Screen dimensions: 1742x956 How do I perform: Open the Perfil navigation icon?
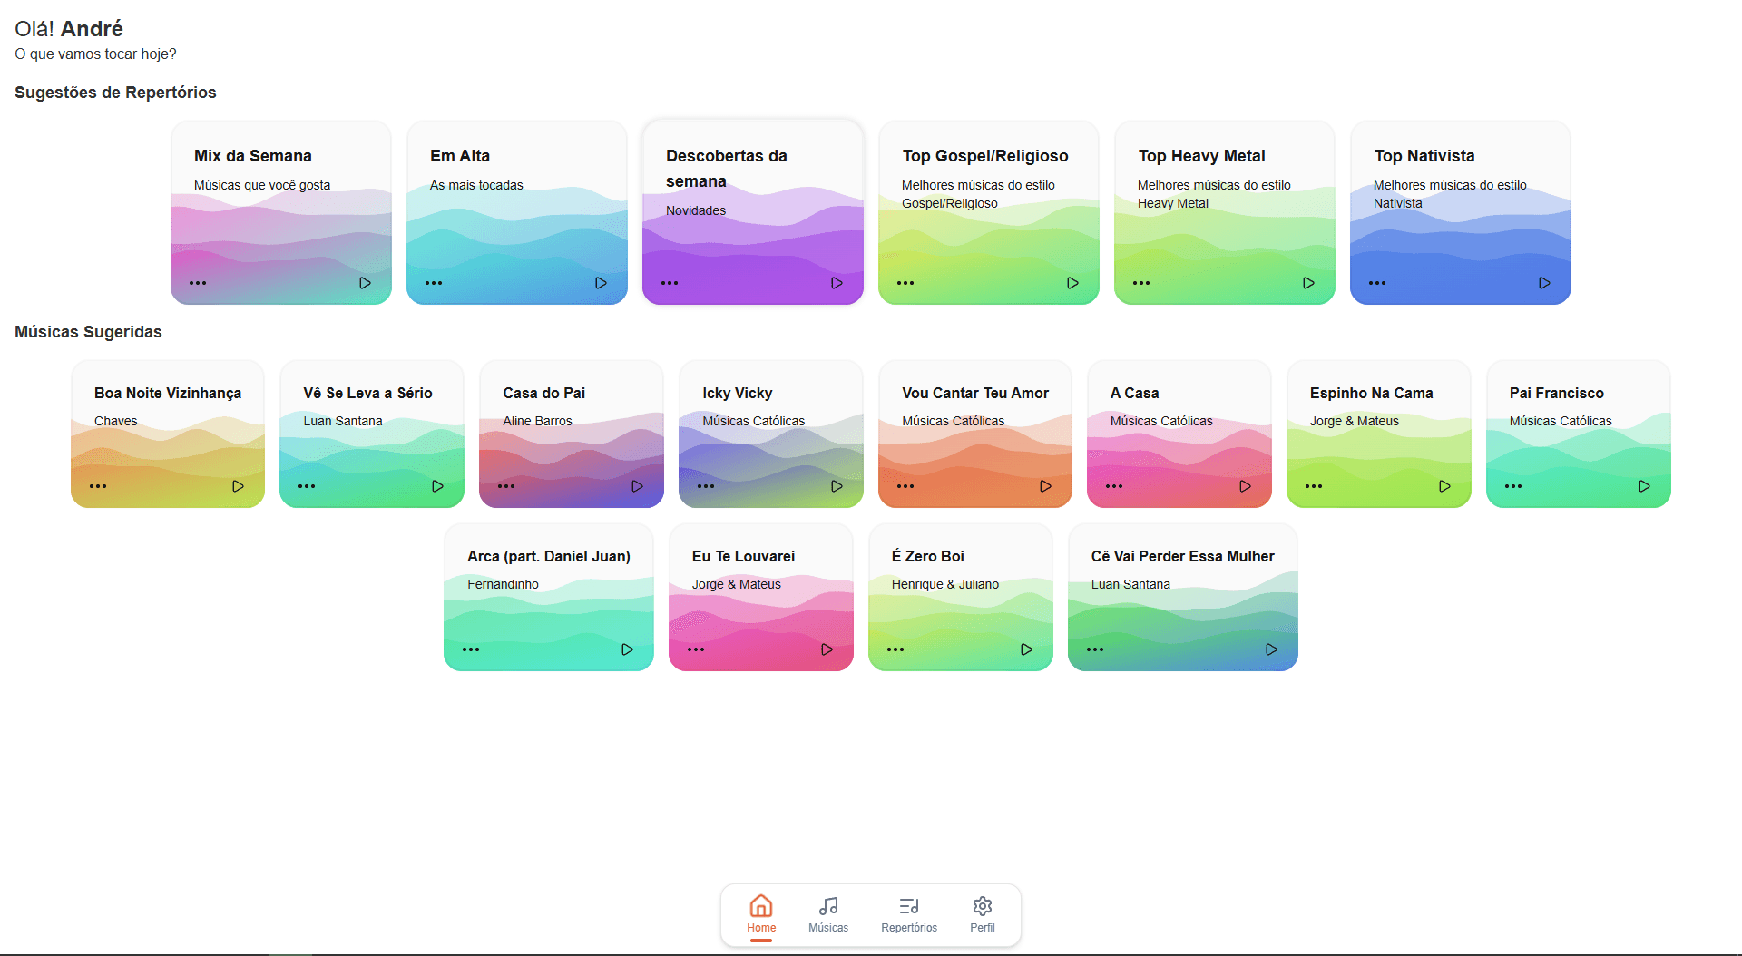pos(981,913)
